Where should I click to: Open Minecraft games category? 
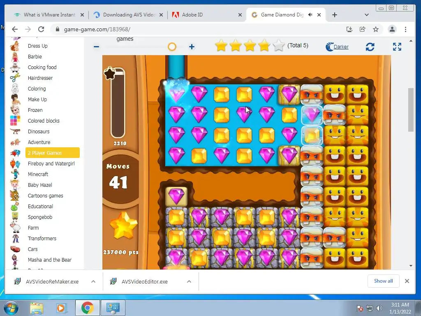click(x=38, y=174)
